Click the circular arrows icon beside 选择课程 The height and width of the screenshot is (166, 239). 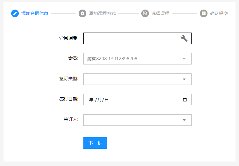point(145,13)
